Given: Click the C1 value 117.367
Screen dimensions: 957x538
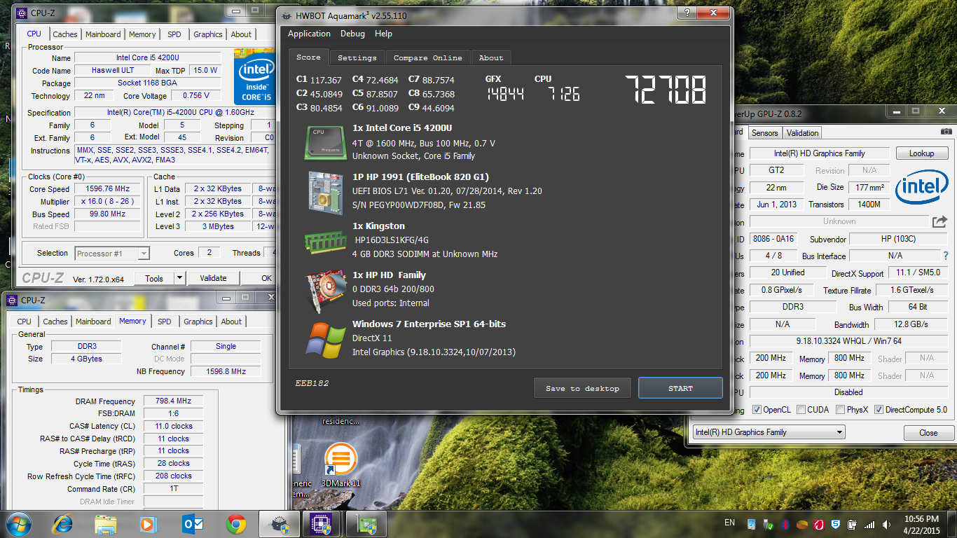Looking at the screenshot, I should coord(325,80).
